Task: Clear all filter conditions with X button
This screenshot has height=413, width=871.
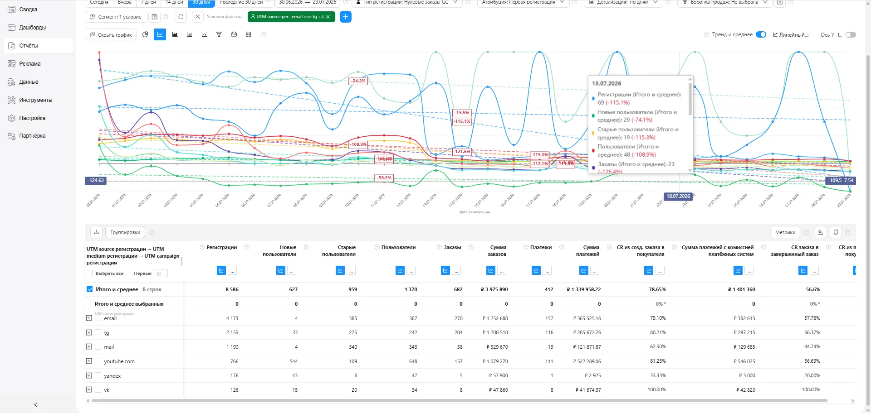Action: [197, 17]
